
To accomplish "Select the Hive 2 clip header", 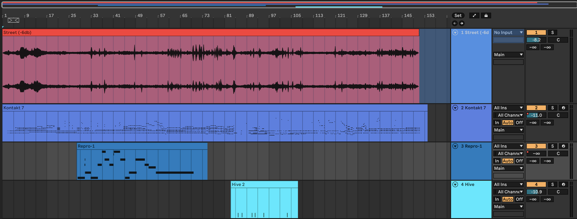I will coord(264,184).
